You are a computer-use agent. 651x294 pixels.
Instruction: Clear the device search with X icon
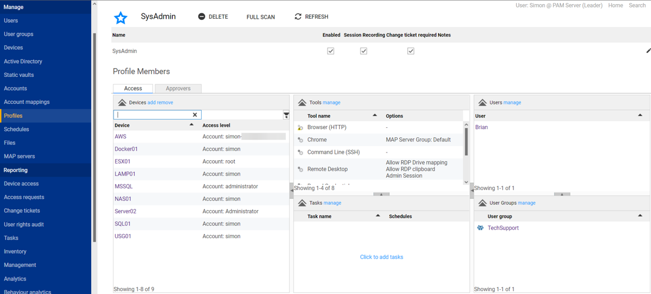(195, 115)
